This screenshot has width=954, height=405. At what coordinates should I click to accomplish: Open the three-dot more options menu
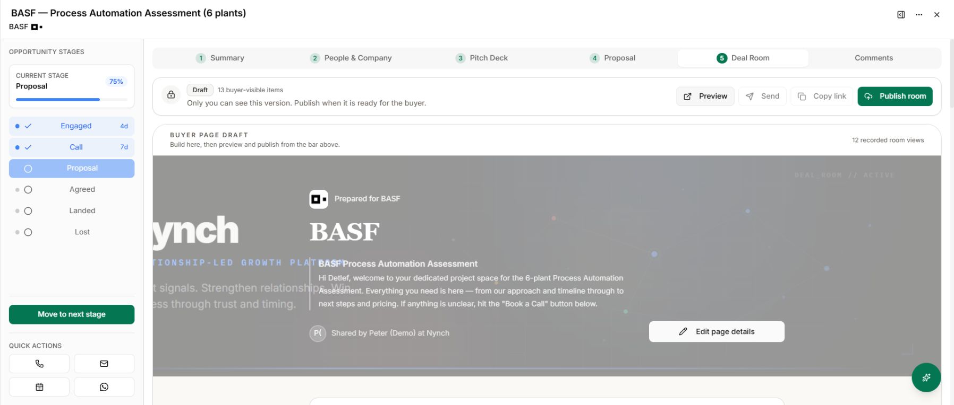click(x=919, y=15)
